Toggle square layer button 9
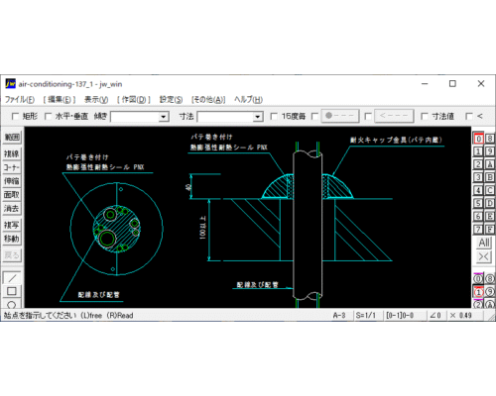This screenshot has height=396, width=496. pos(490,151)
